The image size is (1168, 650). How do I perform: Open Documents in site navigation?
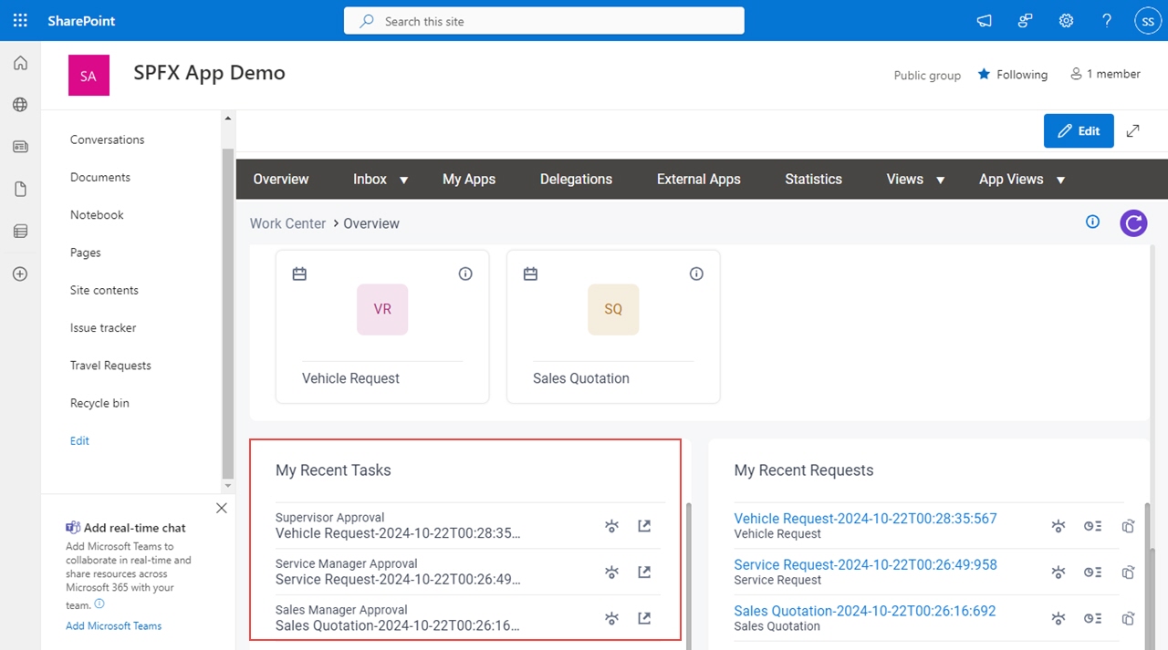(x=100, y=177)
